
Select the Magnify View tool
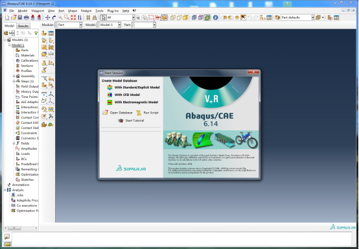point(60,18)
